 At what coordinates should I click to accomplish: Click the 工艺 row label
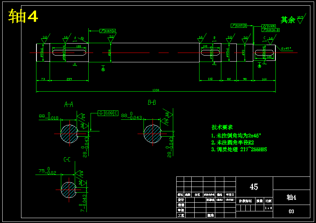(x=181, y=215)
